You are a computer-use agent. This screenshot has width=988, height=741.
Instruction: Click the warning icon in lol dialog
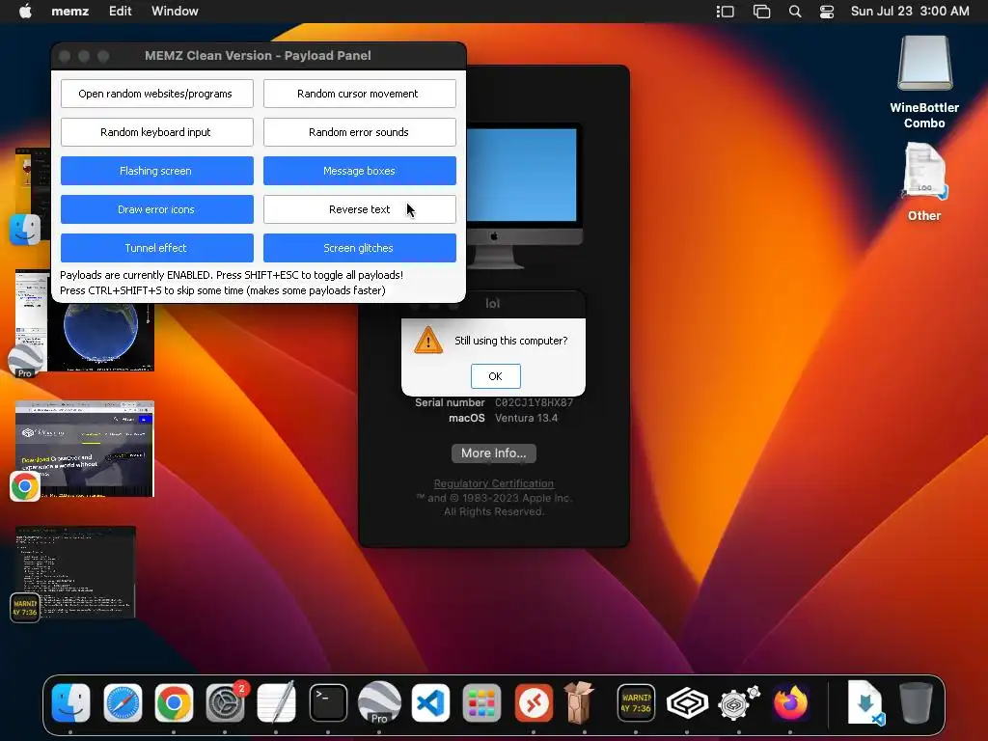(428, 341)
